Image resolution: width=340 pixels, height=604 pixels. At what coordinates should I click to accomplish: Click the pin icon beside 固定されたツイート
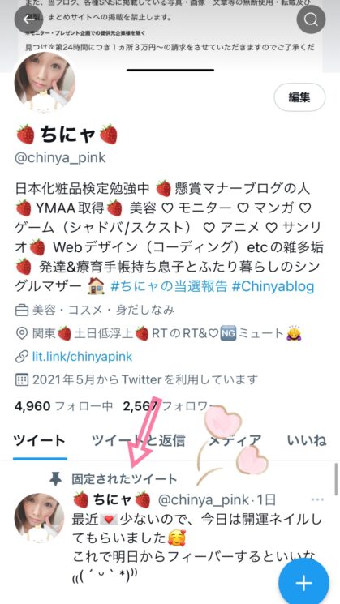56,480
